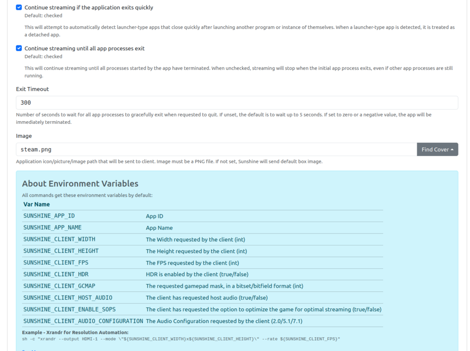Click the "Exit Timeout" field label
The width and height of the screenshot is (470, 351).
[33, 89]
